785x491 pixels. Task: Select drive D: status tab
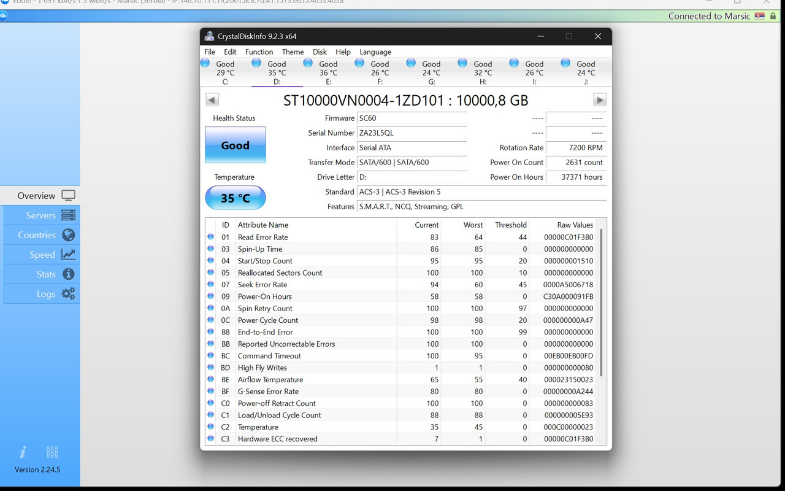click(x=277, y=72)
